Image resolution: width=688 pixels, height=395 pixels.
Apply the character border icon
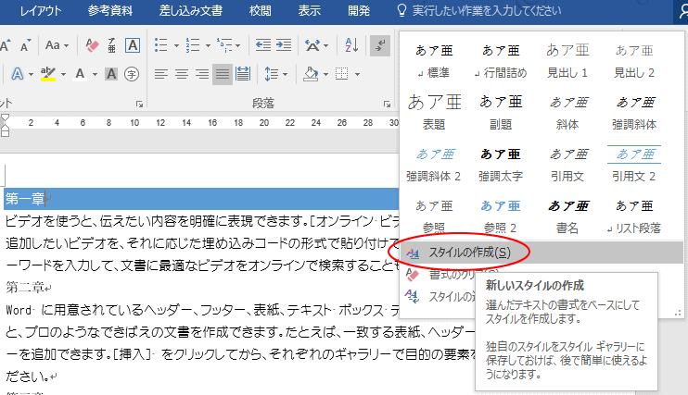pos(133,45)
